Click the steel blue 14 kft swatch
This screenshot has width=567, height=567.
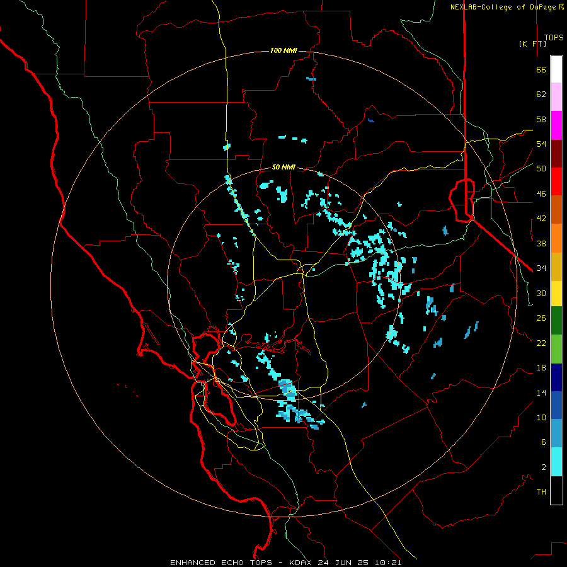point(556,433)
